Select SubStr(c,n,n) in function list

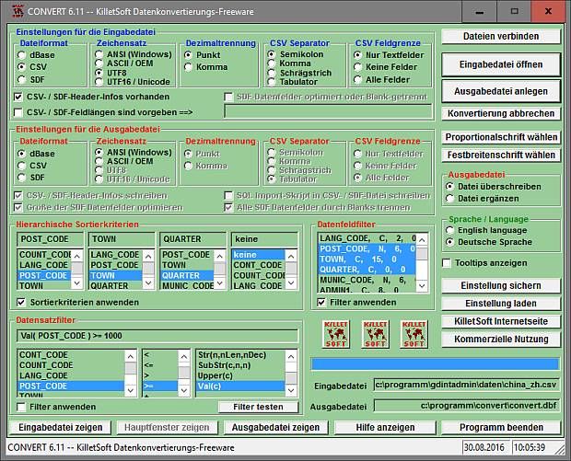tap(240, 365)
